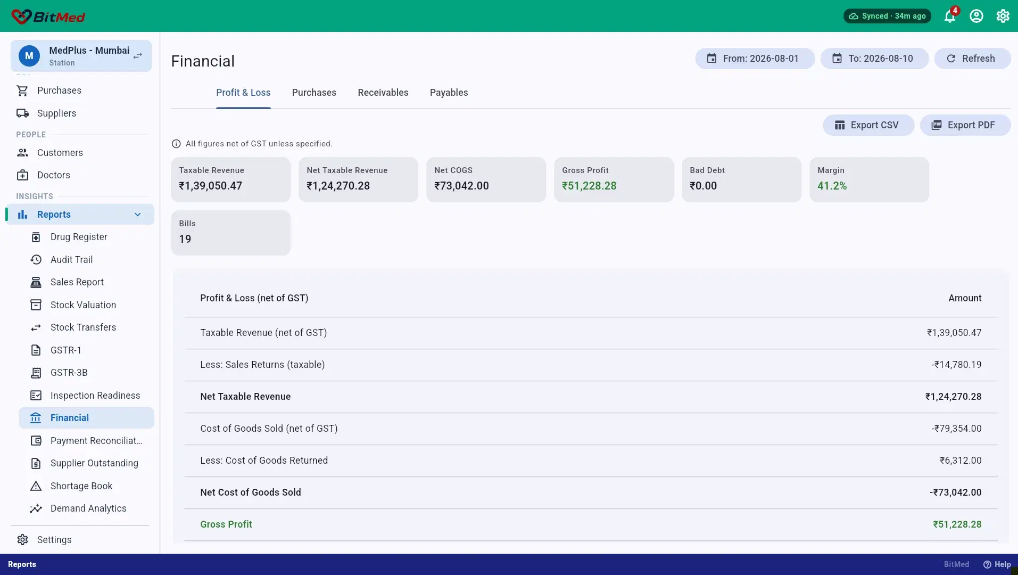Screen dimensions: 1018x575
Task: Click 'Net Cost of Goods Sold' row
Action: point(591,492)
